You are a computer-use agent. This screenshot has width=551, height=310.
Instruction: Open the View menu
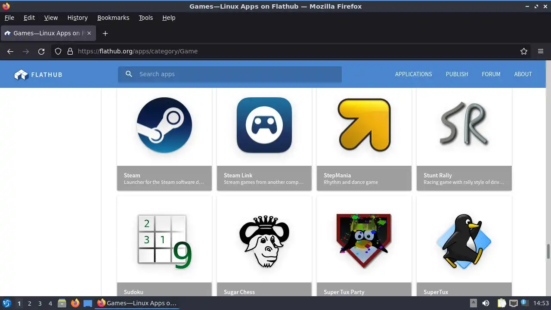(51, 18)
